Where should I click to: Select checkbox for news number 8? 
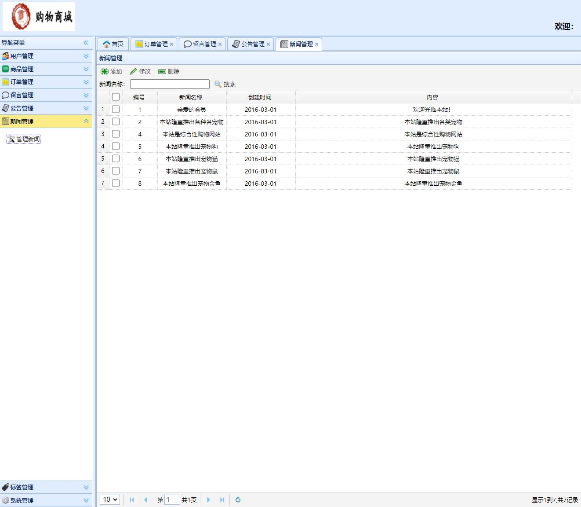tap(116, 183)
